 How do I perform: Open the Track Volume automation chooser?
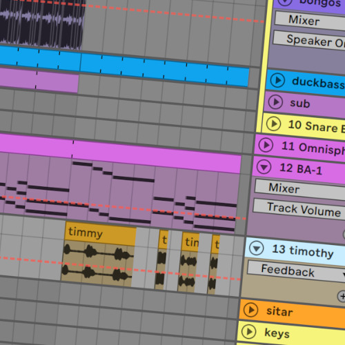[x=299, y=209]
